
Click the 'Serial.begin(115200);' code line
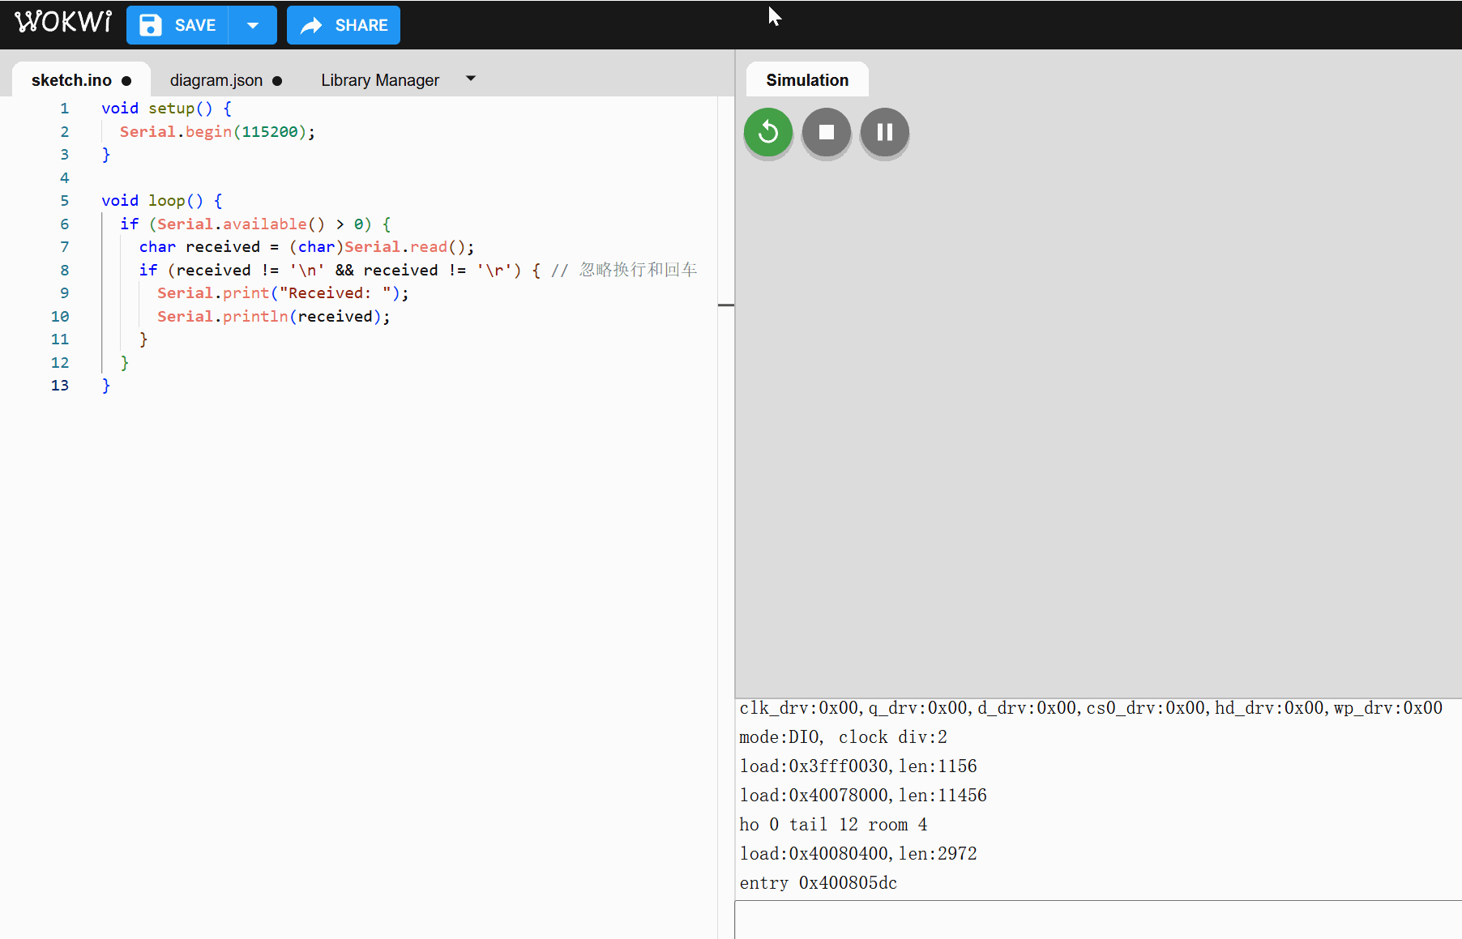point(217,132)
